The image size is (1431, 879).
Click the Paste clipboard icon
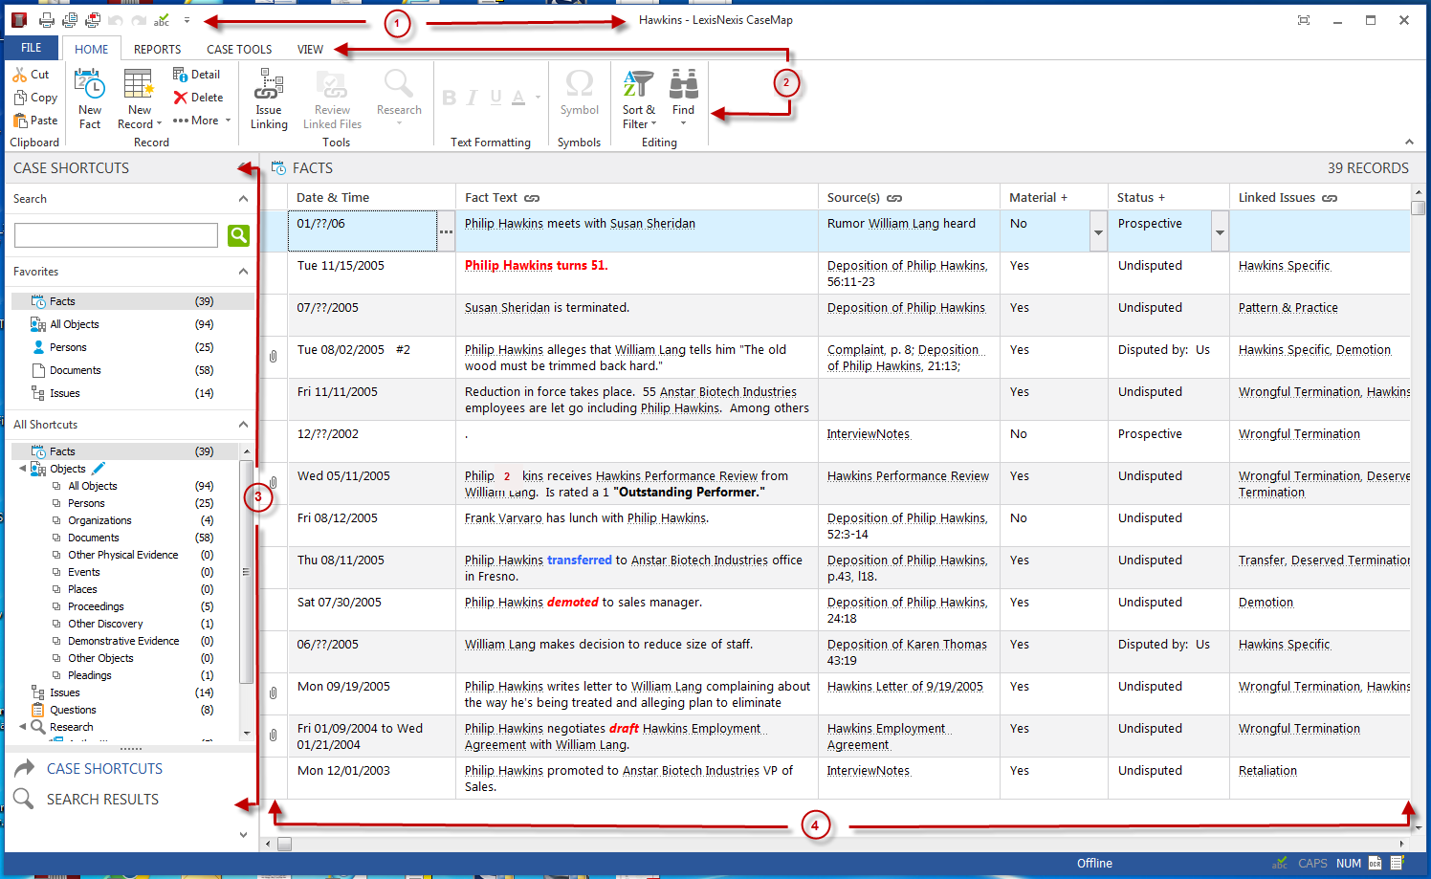point(20,121)
